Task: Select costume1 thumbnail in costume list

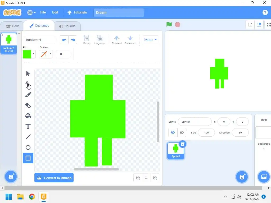Action: (x=9, y=43)
